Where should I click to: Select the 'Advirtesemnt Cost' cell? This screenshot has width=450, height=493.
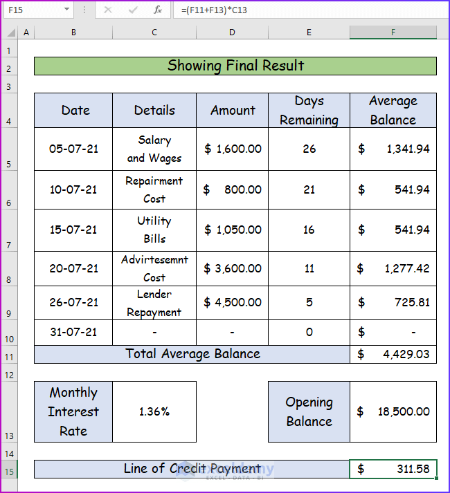tap(154, 268)
